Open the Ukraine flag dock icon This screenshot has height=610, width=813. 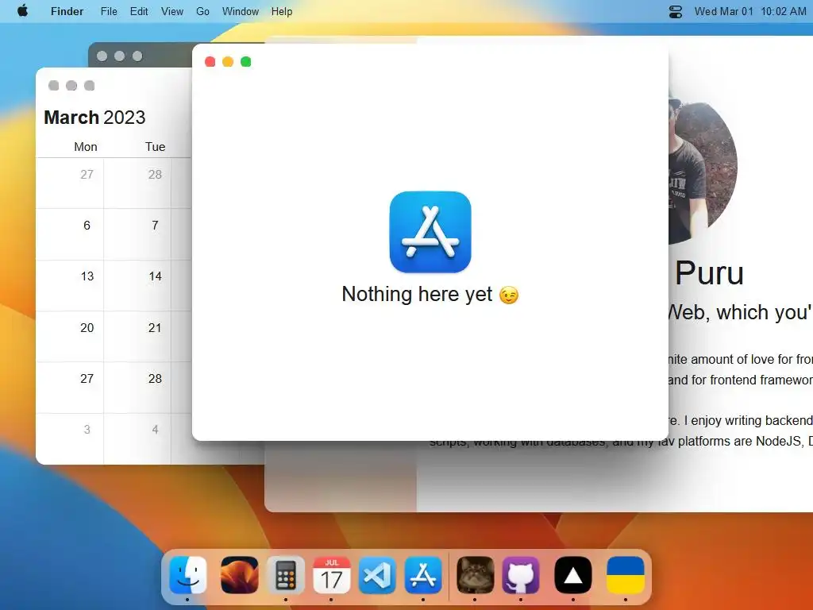626,575
